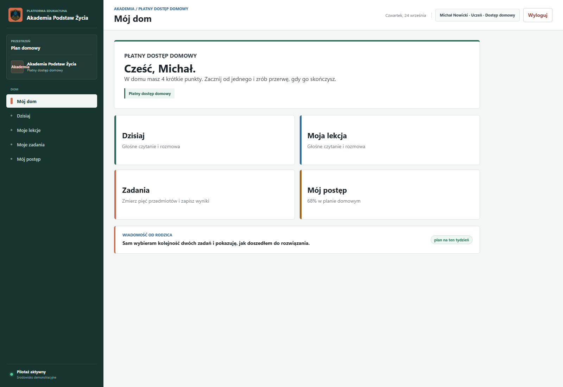Open the Zadania card
The width and height of the screenshot is (563, 387).
(204, 195)
